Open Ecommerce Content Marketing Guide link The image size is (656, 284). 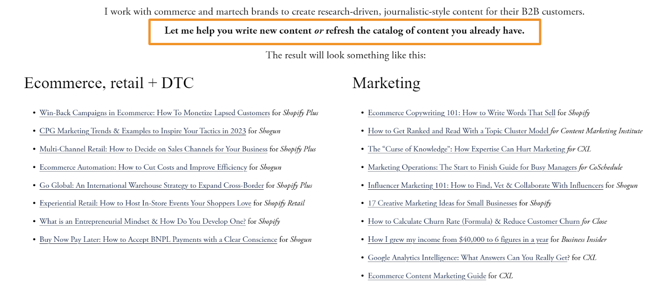(x=427, y=276)
